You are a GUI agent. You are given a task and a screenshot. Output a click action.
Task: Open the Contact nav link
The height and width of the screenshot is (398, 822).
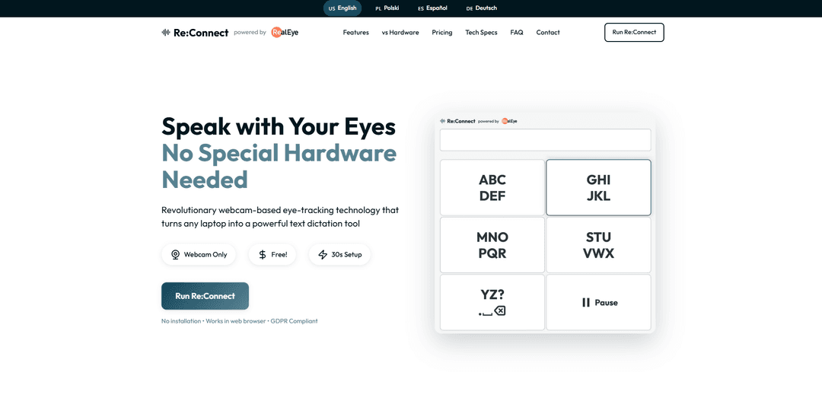(548, 33)
